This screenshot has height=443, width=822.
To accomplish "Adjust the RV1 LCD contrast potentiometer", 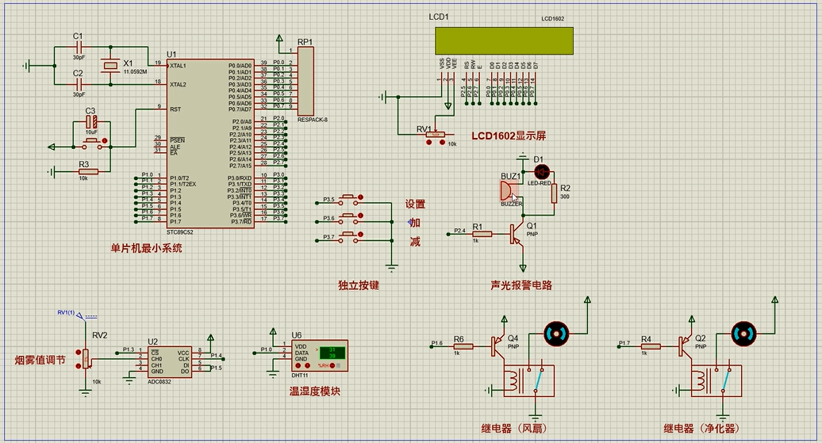I will click(x=436, y=136).
